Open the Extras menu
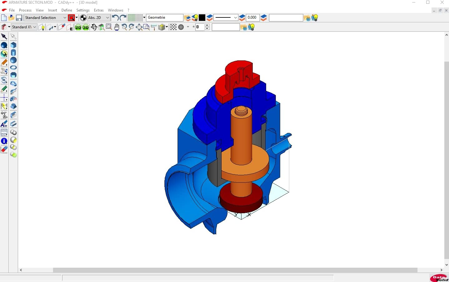Image resolution: width=449 pixels, height=282 pixels. point(99,10)
